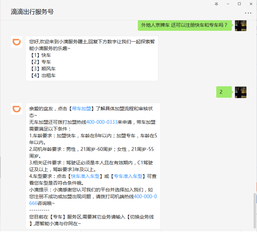Close the WeChat chat window
The width and height of the screenshot is (257, 232).
tap(251, 4)
